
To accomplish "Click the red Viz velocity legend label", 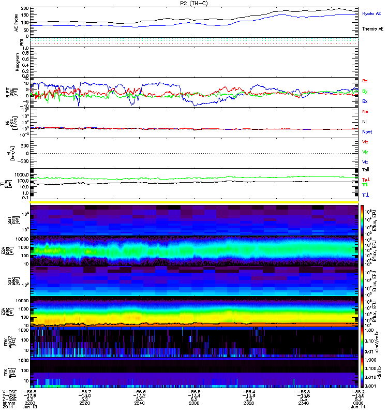I will 365,142.
